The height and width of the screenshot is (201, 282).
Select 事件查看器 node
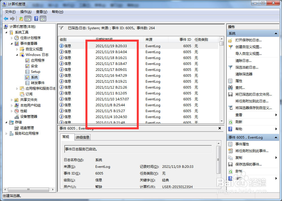click(28, 43)
